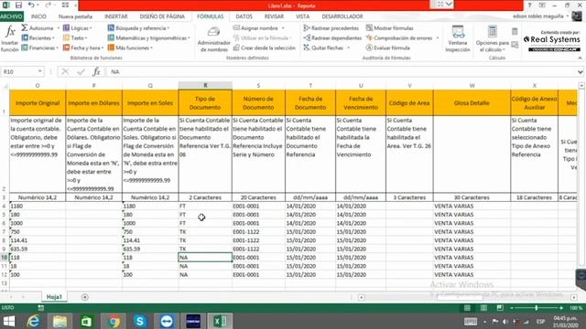Screen dimensions: 586x329
Task: Switch to the DESARROLLADOR tab
Action: 342,16
